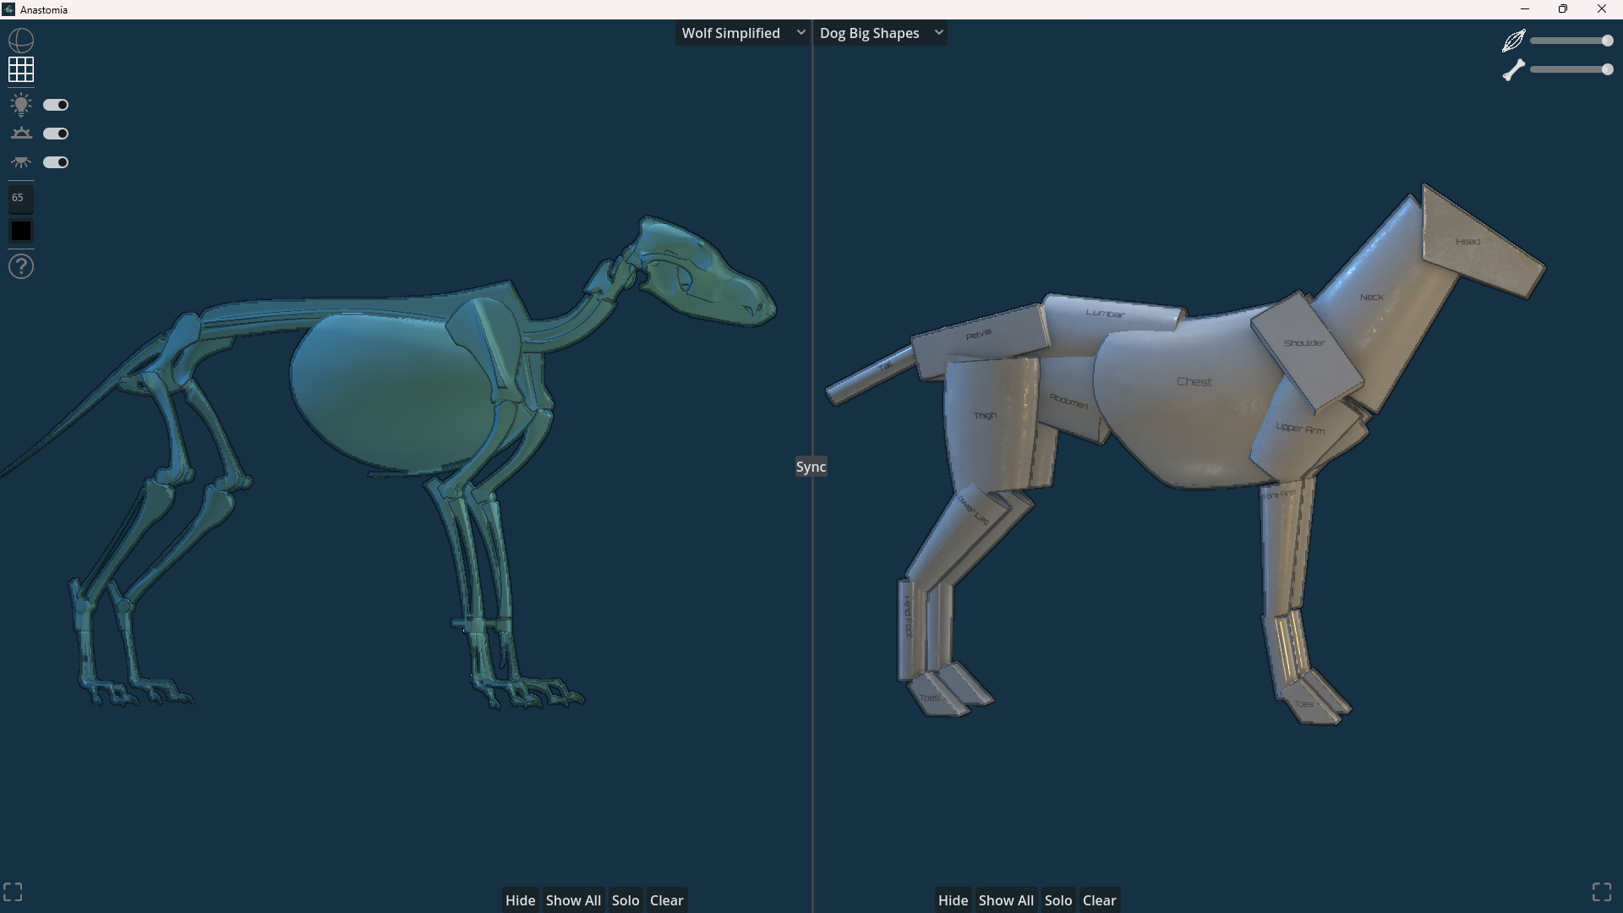The height and width of the screenshot is (913, 1623).
Task: Minimize the Anastomia window
Action: click(1525, 9)
